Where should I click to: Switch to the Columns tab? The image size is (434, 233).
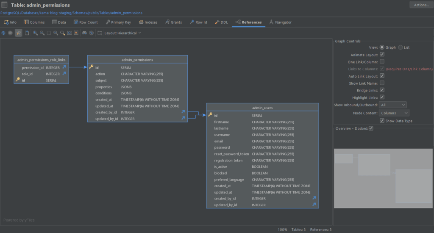(x=34, y=22)
